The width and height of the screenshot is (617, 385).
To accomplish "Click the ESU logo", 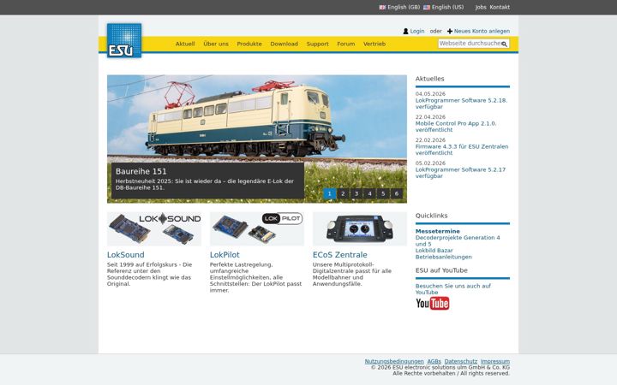I will coord(124,40).
